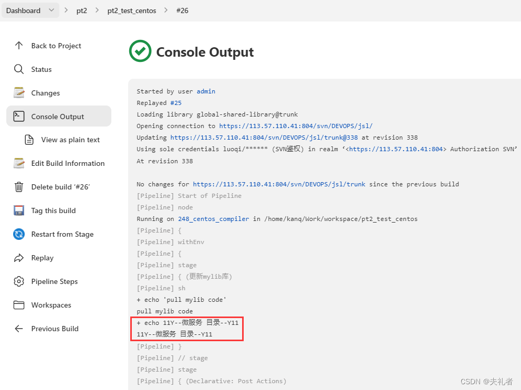Click the '[Pipeline] withEnv' line

tap(171, 242)
